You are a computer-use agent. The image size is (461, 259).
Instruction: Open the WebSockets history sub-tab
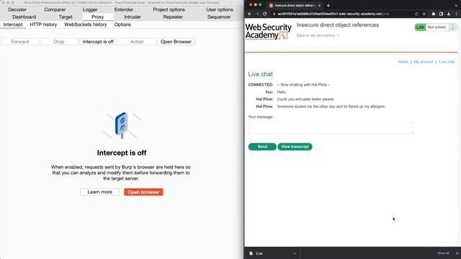tap(86, 24)
